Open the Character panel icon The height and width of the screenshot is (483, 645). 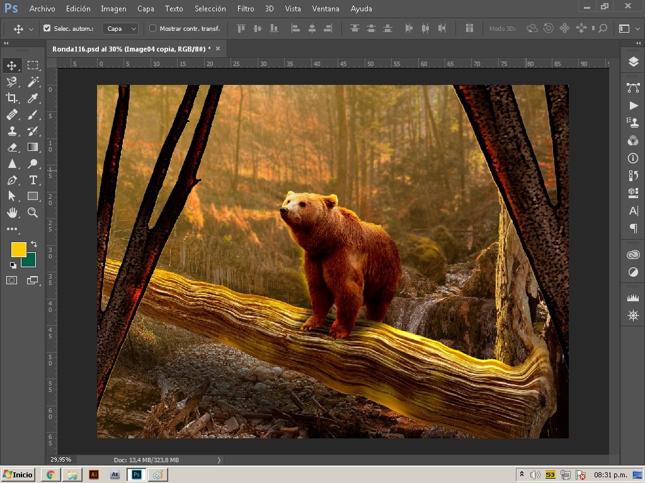click(633, 211)
